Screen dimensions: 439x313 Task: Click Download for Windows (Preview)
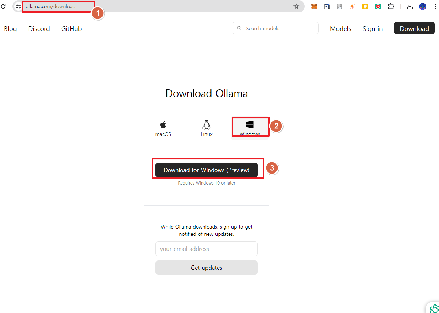(x=207, y=170)
